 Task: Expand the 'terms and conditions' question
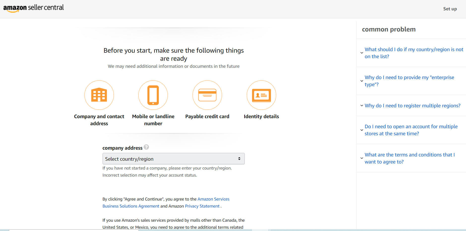[410, 158]
